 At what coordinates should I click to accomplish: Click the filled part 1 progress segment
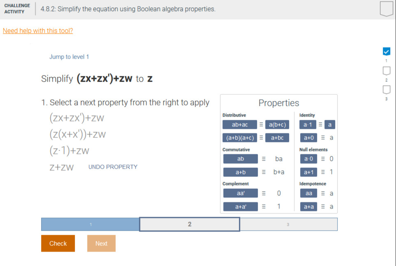(x=90, y=224)
